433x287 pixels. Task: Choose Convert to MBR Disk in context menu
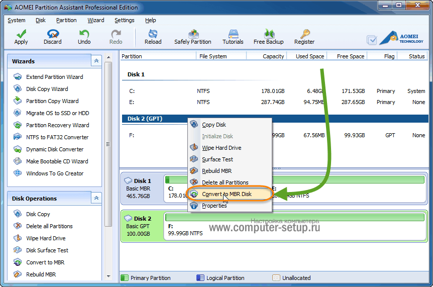click(227, 194)
